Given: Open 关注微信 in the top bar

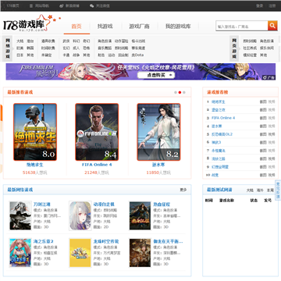Looking at the screenshot, I should click(x=100, y=5).
